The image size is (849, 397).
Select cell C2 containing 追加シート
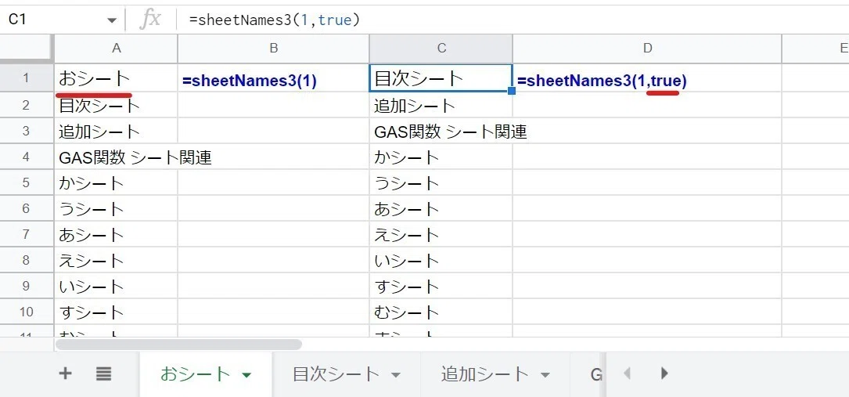point(441,105)
